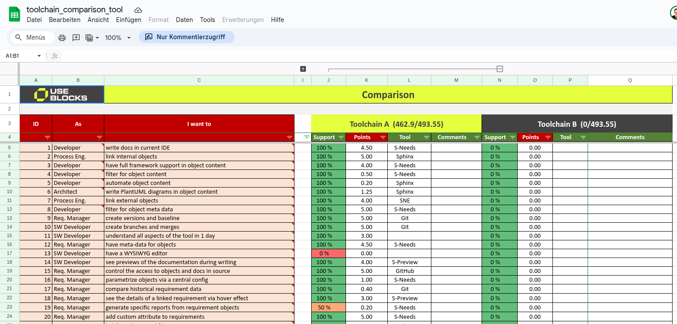Click the USE BLOCKS logo cell

point(62,95)
